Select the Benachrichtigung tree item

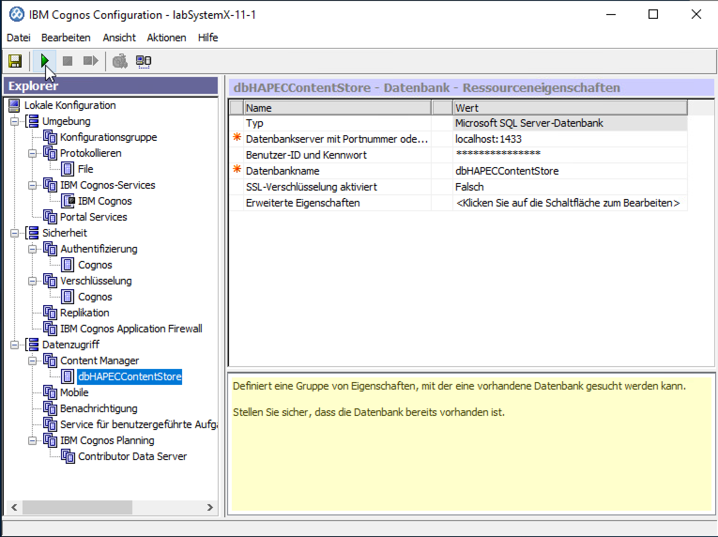[x=99, y=408]
